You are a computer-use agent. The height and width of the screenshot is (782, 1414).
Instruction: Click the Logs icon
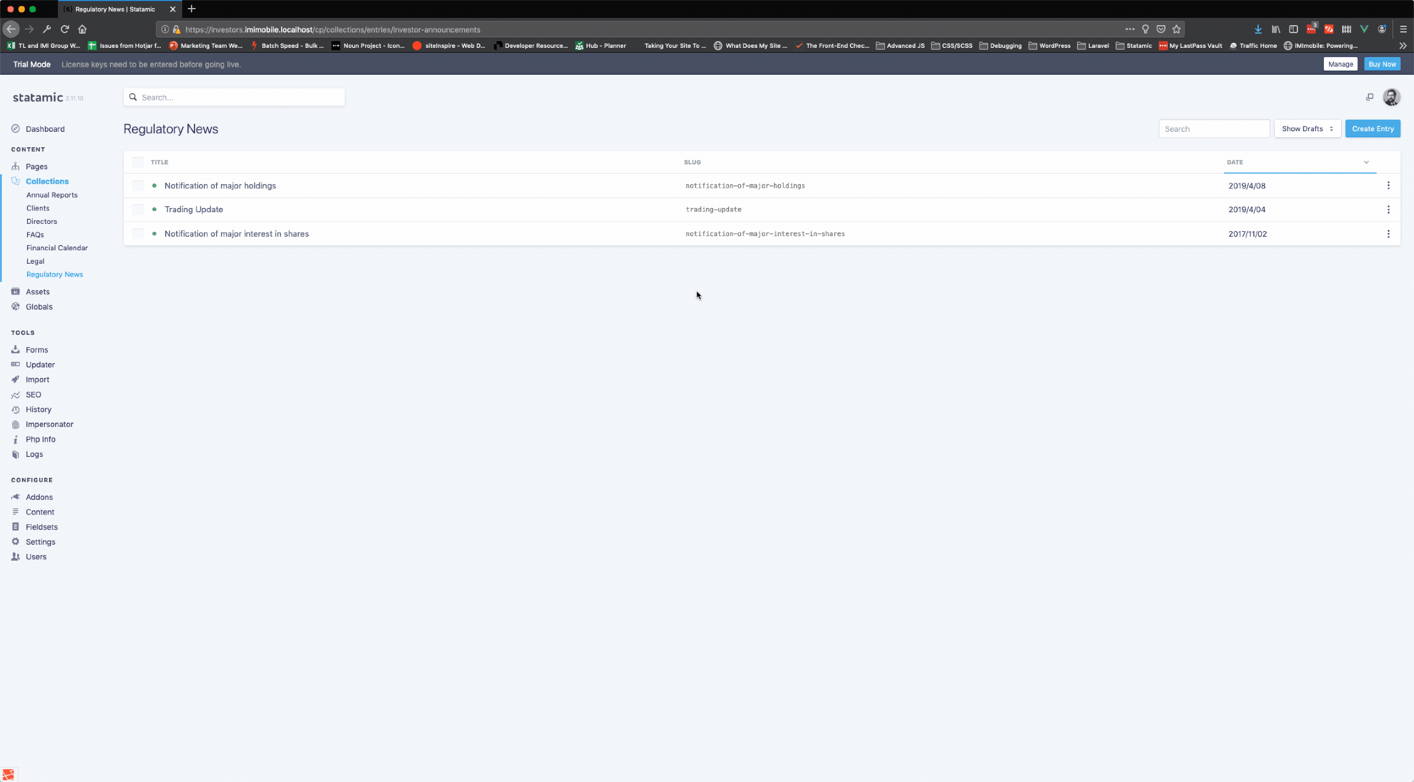[15, 454]
